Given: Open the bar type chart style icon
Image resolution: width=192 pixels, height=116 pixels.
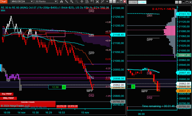Looking at the screenshot, I should 61,2.
